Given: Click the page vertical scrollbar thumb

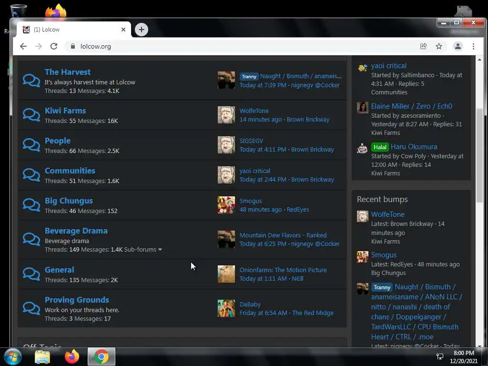Looking at the screenshot, I should click(479, 156).
